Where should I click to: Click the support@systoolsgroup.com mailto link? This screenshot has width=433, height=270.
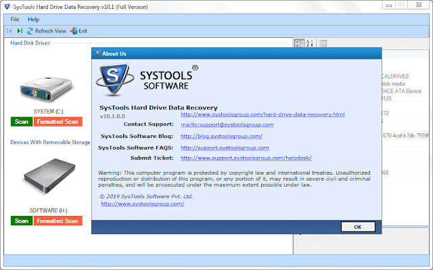227,125
